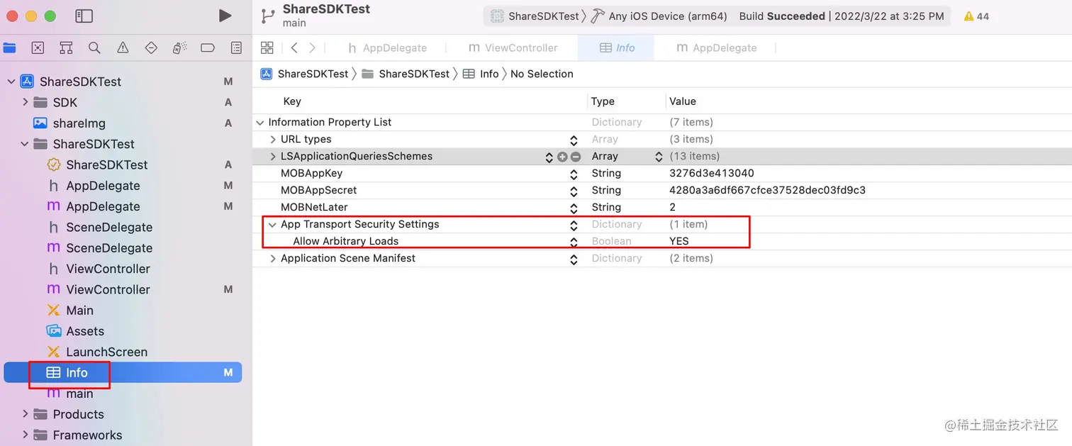Click ShareSDKTest project in the breadcrumb
The height and width of the screenshot is (446, 1072).
(x=305, y=74)
